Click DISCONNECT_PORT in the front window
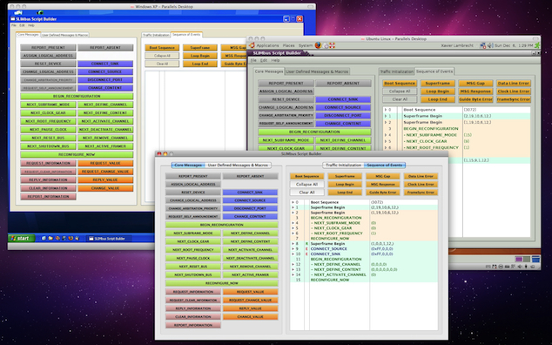Screen dimensions: 552x345 [x=250, y=208]
